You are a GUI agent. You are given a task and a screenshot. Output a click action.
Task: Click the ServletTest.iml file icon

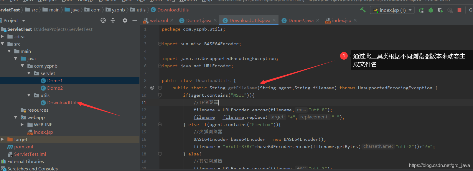pos(10,154)
